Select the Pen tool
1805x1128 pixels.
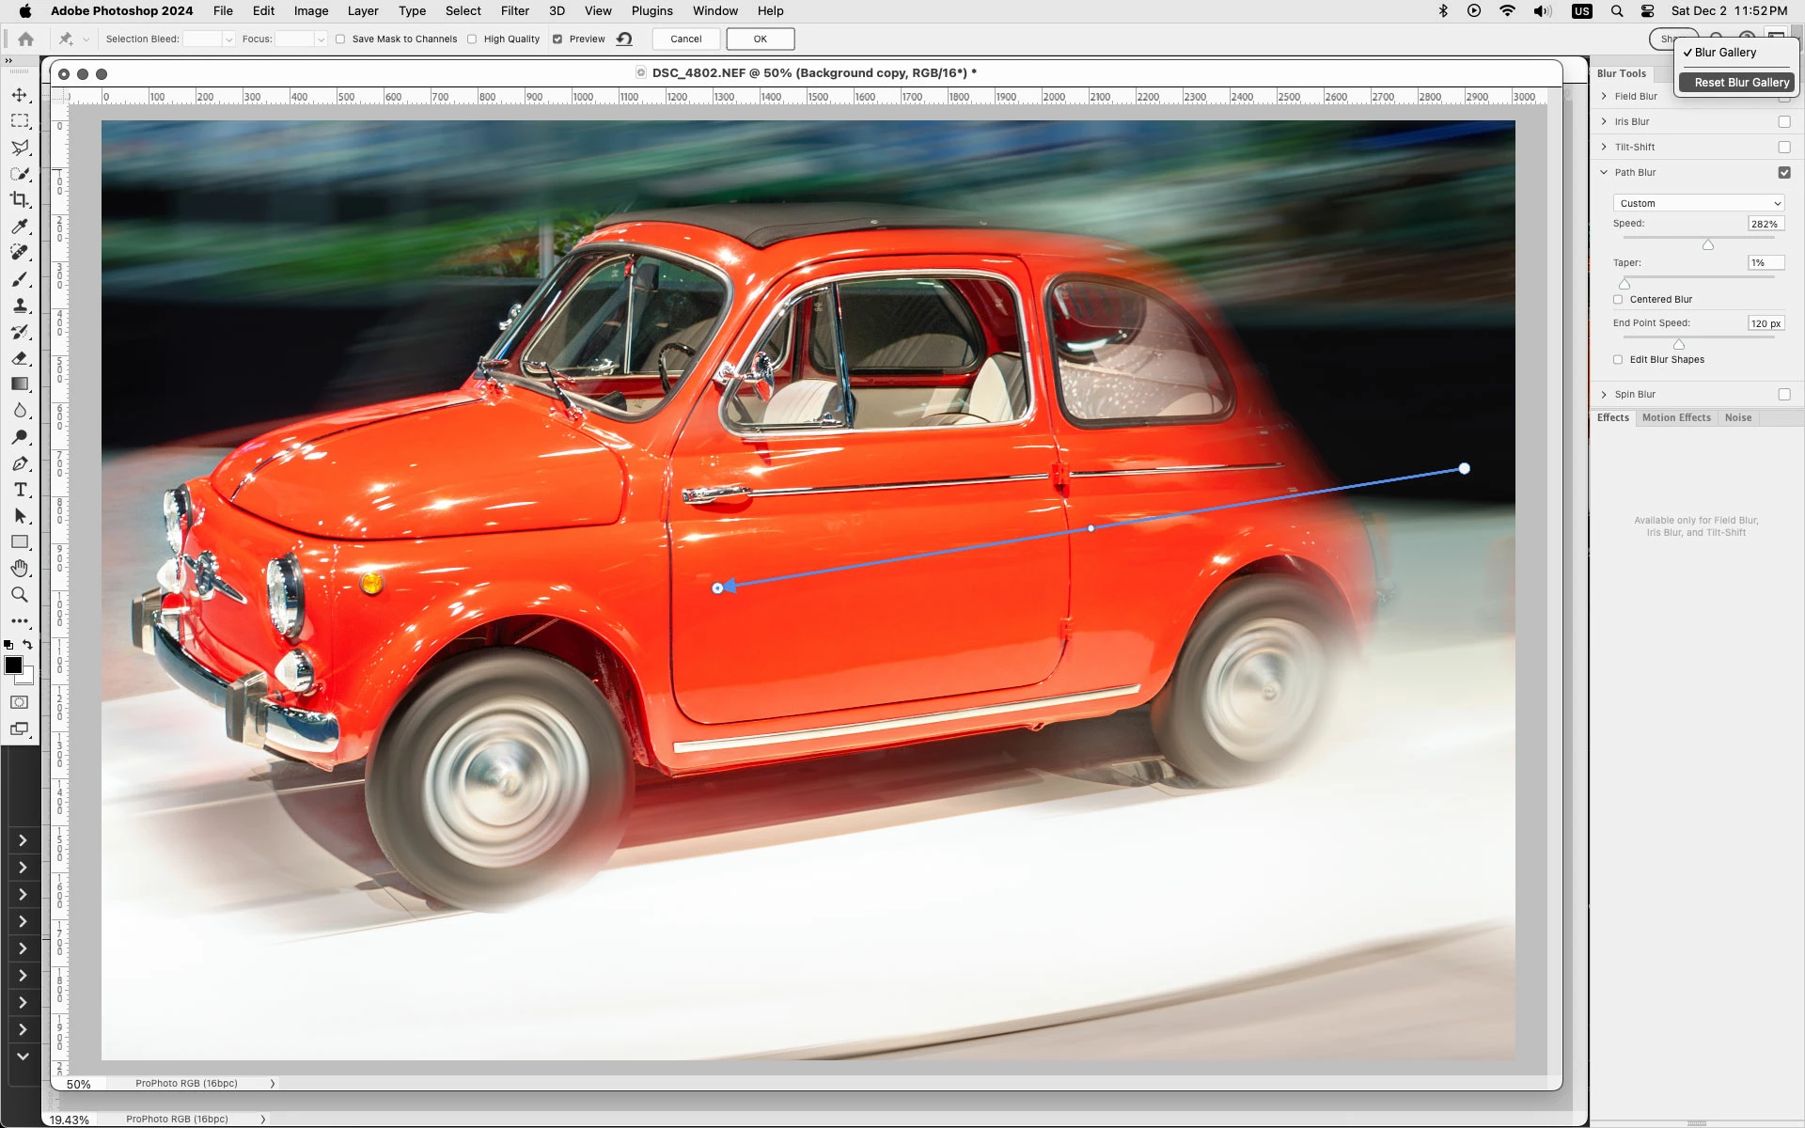coord(20,463)
